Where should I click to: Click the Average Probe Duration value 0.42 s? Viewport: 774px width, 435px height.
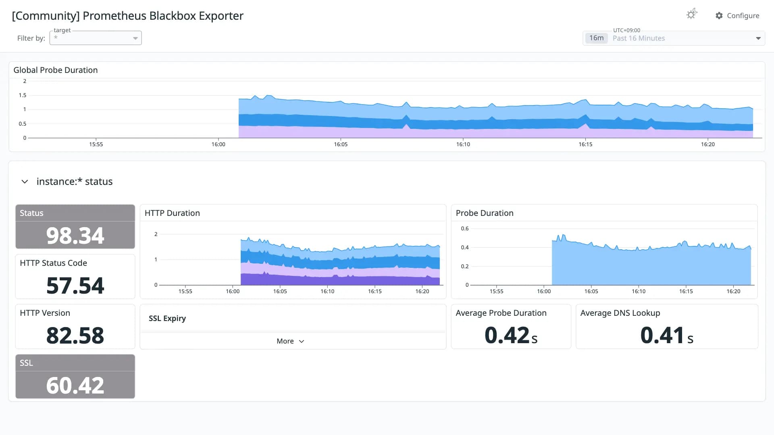click(511, 335)
